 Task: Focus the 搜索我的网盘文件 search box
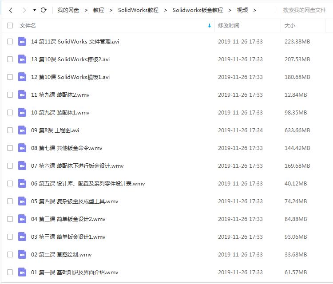click(x=304, y=10)
